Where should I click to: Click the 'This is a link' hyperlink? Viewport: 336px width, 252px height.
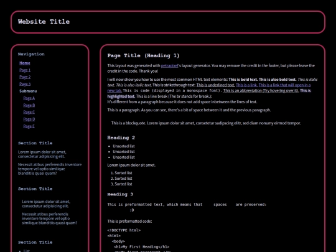point(246,85)
